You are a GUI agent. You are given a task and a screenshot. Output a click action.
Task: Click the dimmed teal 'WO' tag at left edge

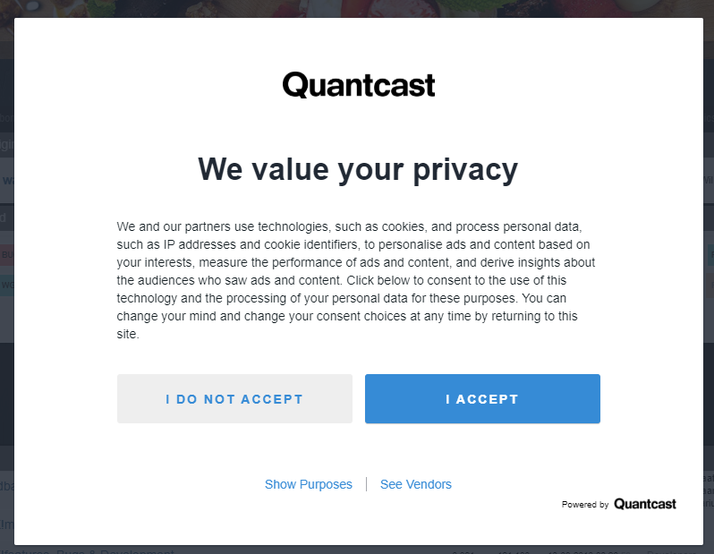click(7, 286)
